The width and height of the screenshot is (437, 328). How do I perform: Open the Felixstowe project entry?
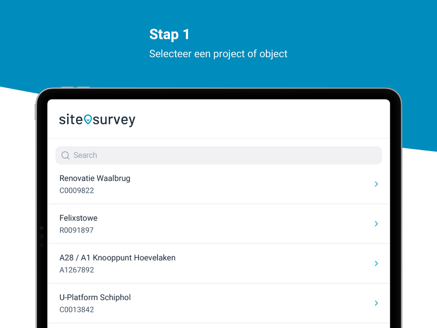[79, 218]
